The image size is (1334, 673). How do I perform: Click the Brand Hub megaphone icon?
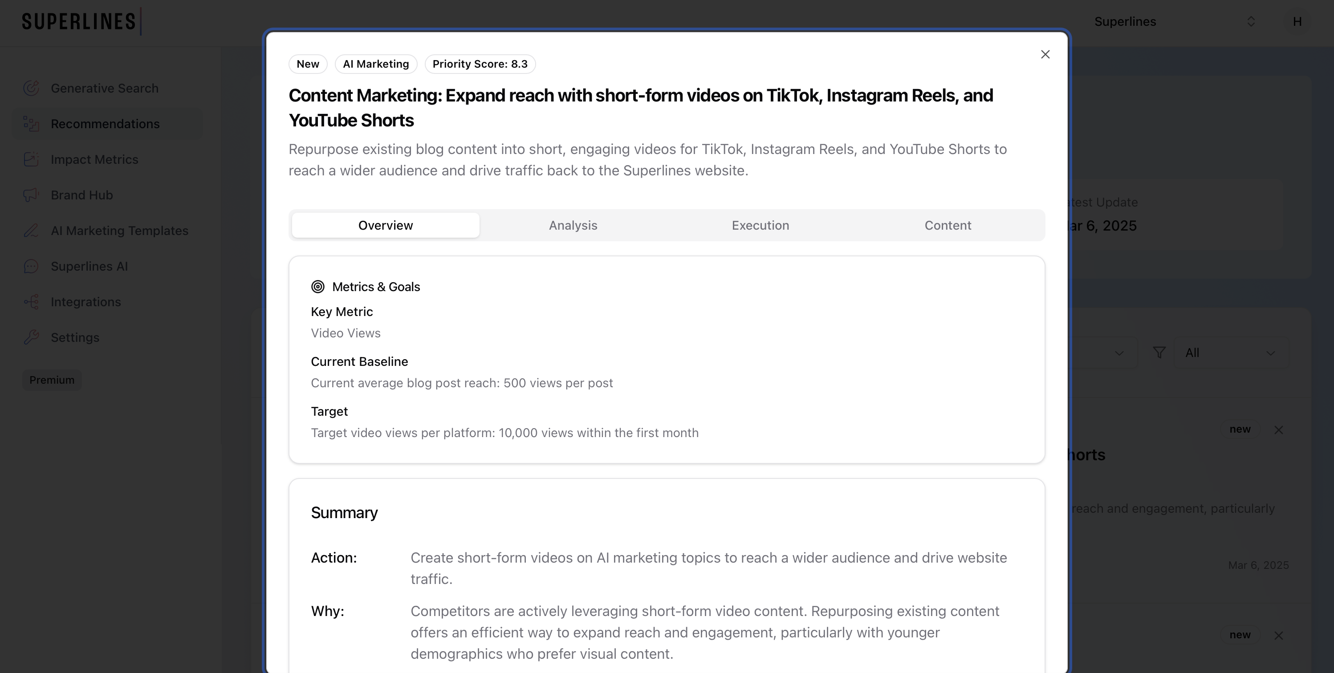click(31, 195)
